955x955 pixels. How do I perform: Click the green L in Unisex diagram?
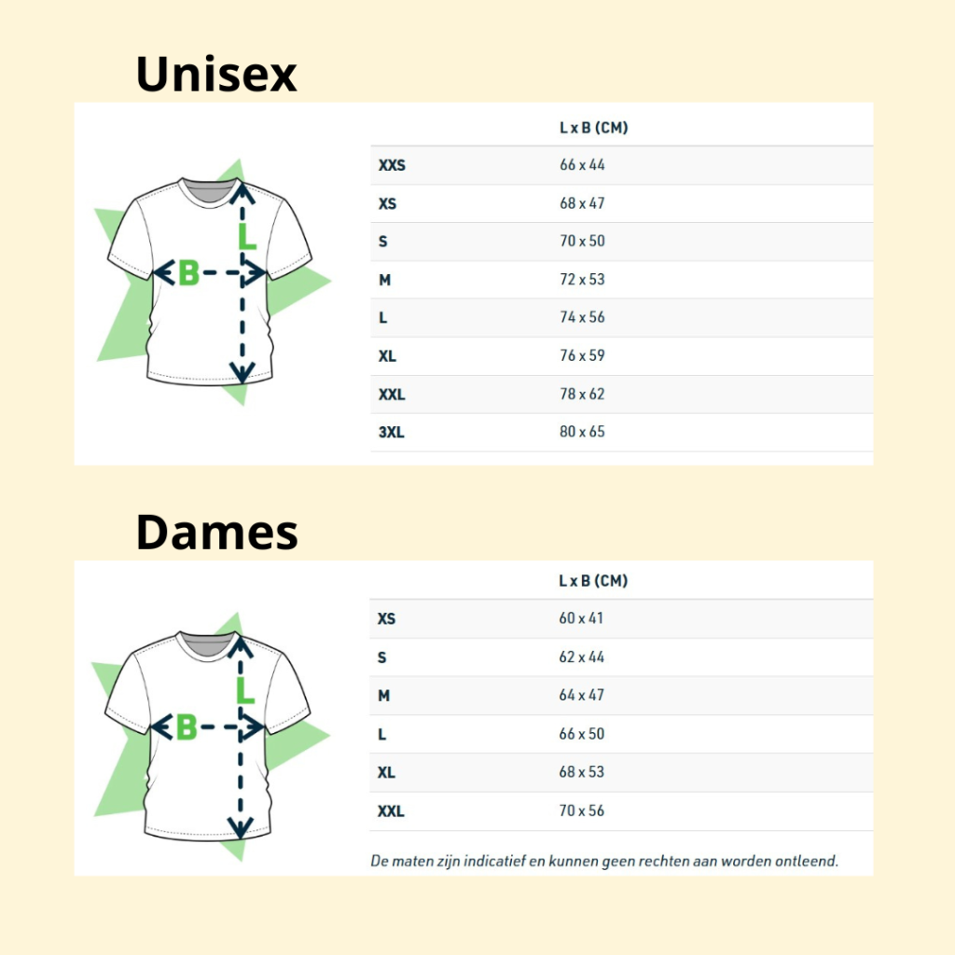pyautogui.click(x=246, y=236)
